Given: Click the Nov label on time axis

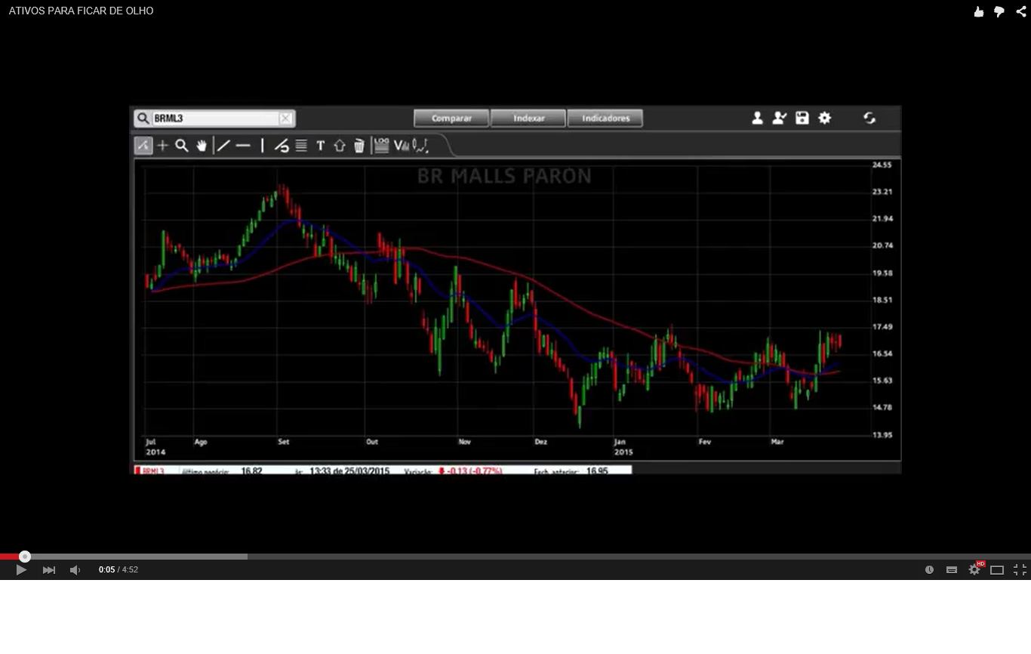Looking at the screenshot, I should [x=464, y=442].
